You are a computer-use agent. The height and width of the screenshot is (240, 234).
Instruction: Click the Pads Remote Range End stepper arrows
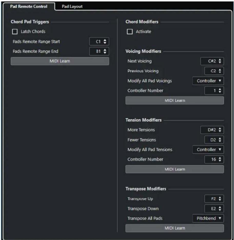105,51
